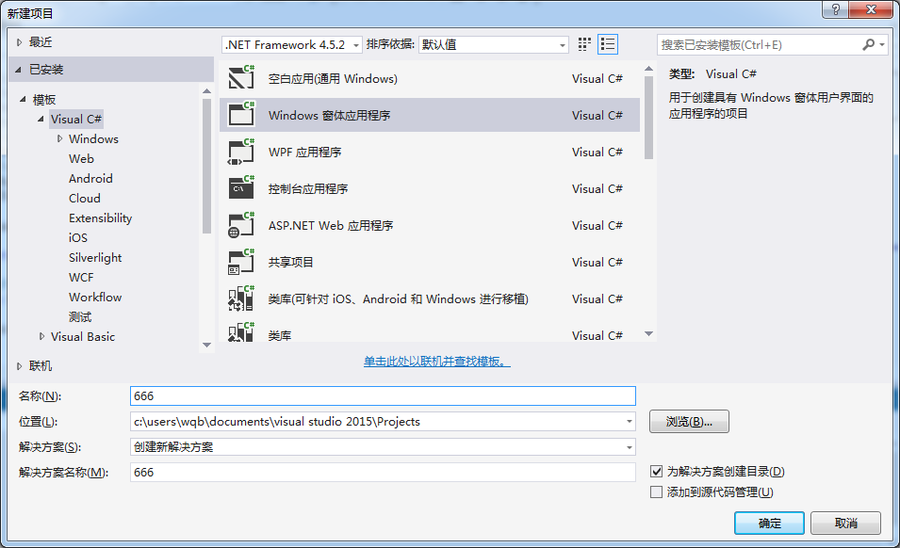Click the template list scrollbar thumb
Image resolution: width=900 pixels, height=548 pixels.
pos(648,118)
